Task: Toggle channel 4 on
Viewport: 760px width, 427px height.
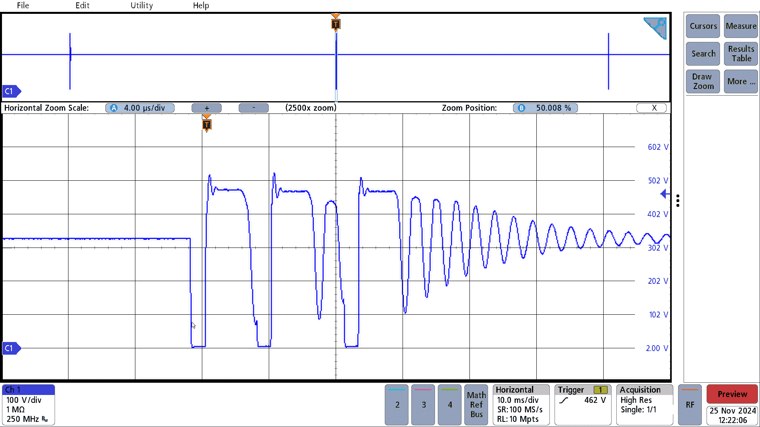Action: pos(450,405)
